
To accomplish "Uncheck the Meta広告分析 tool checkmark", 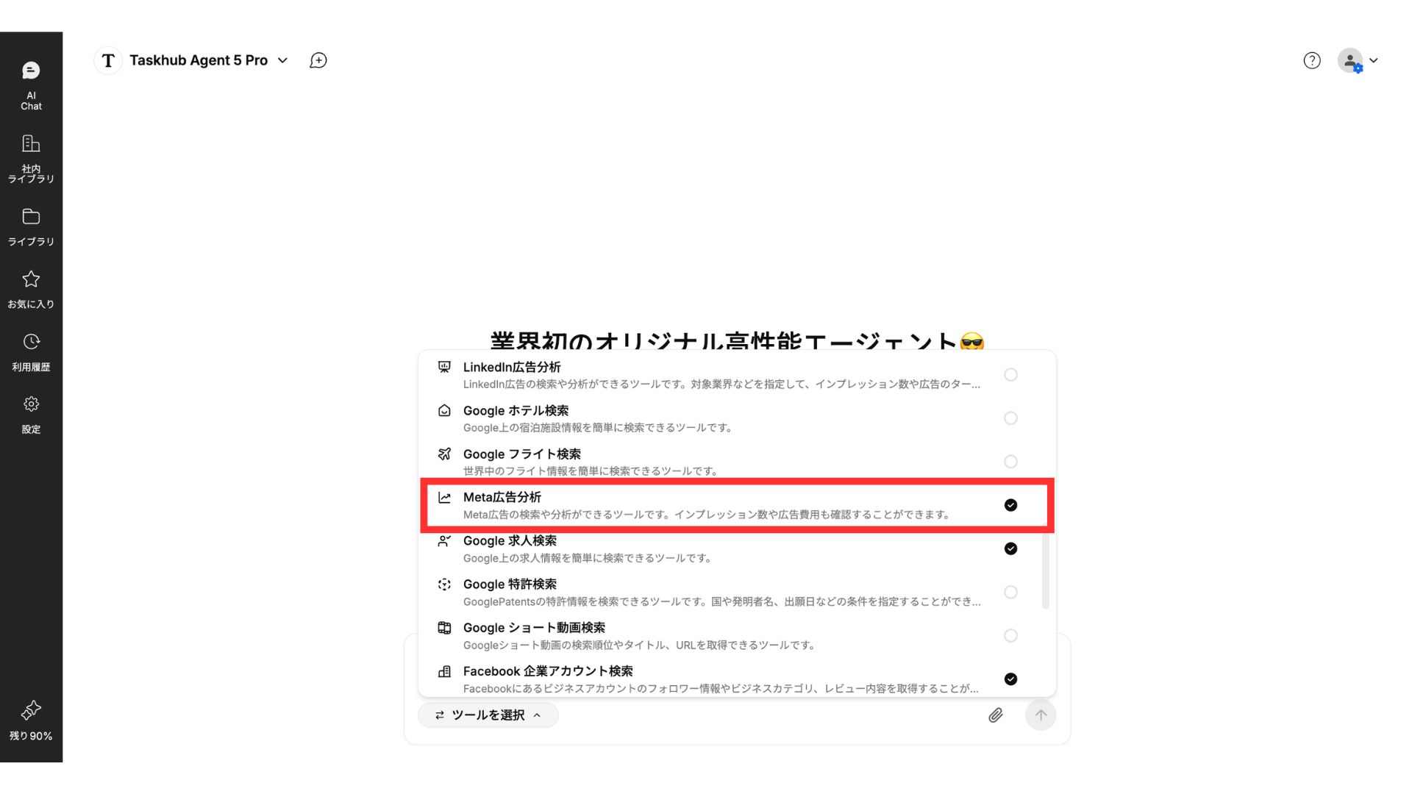I will pyautogui.click(x=1010, y=505).
